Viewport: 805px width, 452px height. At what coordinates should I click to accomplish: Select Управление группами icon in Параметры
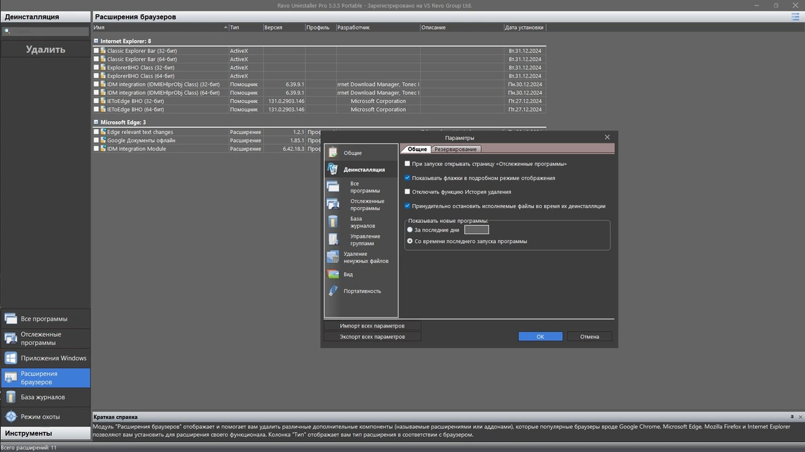coord(333,239)
